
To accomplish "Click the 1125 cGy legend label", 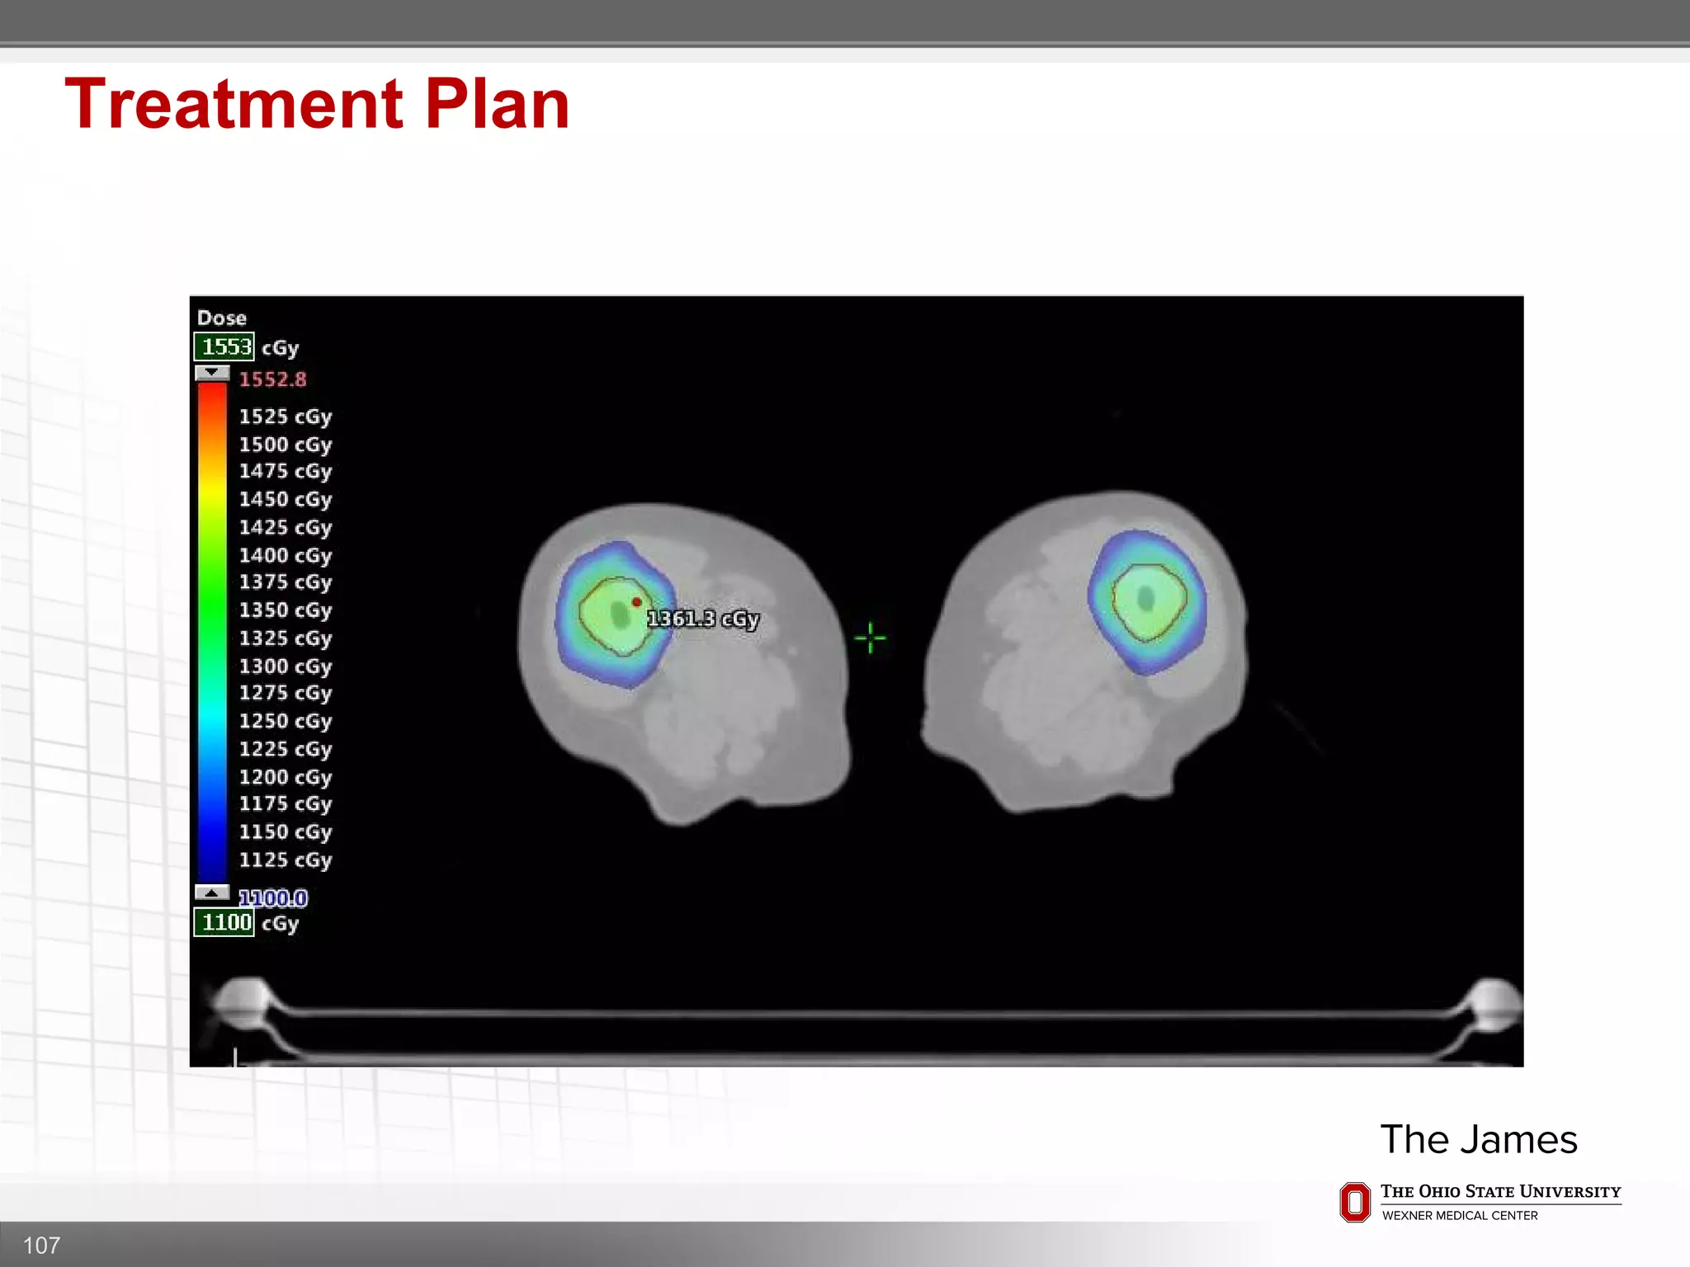I will coord(286,860).
